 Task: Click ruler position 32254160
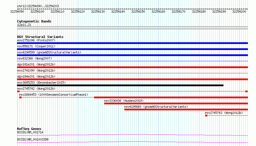point(158,11)
